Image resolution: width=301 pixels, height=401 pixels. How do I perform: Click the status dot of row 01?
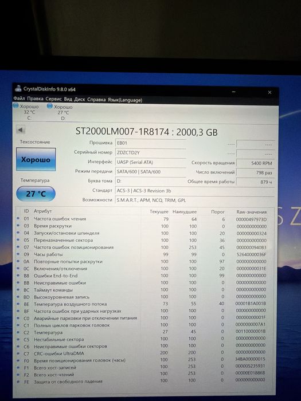[x=18, y=218]
